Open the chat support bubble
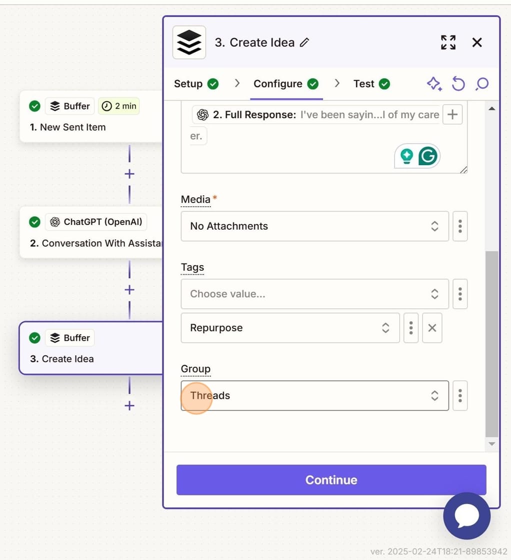The width and height of the screenshot is (511, 560). click(x=466, y=516)
